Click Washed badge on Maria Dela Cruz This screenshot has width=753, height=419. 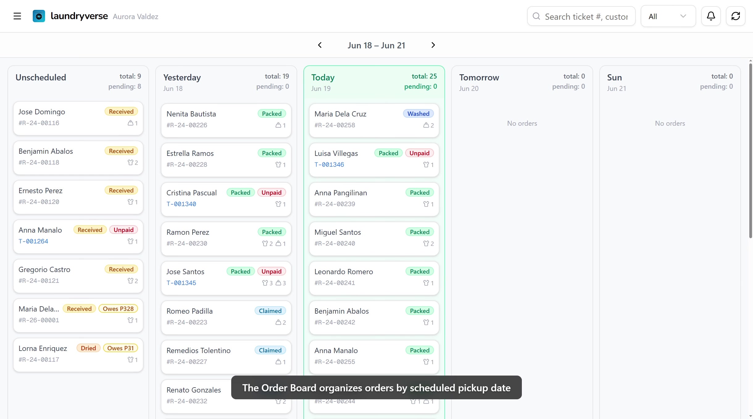click(418, 114)
